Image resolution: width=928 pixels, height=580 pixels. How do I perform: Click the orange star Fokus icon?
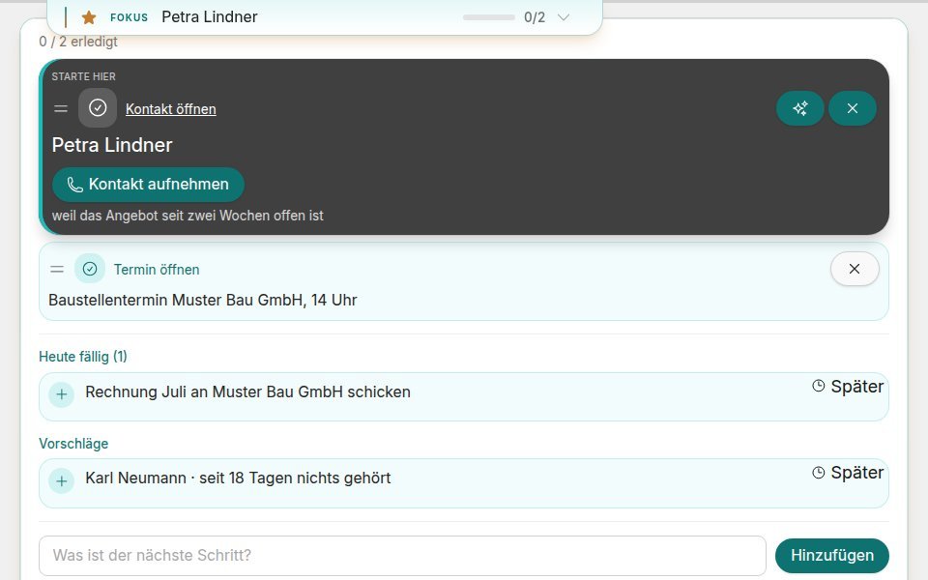[89, 17]
